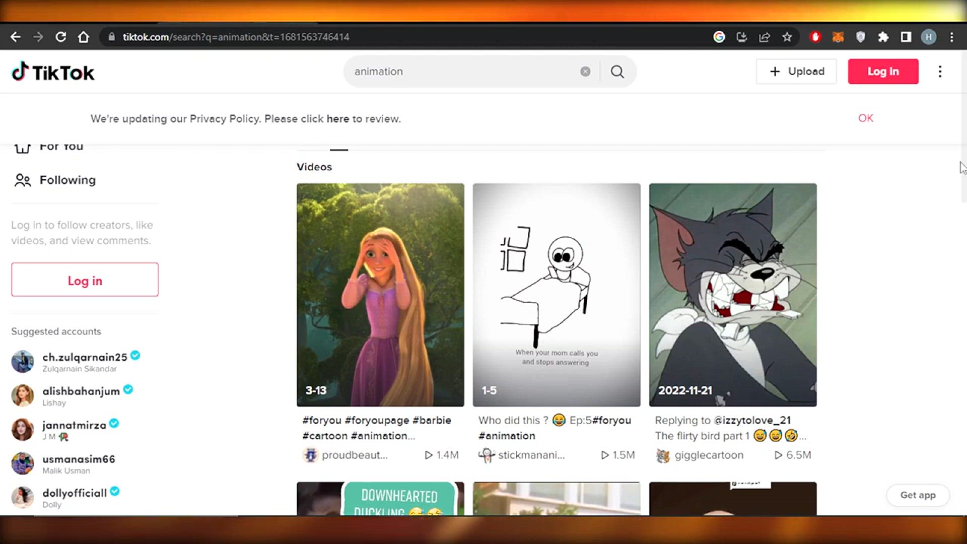The width and height of the screenshot is (967, 544).
Task: Click the #barbie hashtag
Action: pyautogui.click(x=432, y=421)
